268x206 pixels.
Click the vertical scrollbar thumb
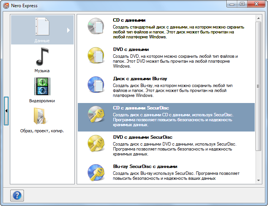tap(259, 86)
